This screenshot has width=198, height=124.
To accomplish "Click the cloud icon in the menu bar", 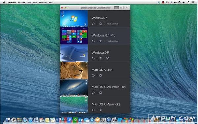I will (167, 2).
